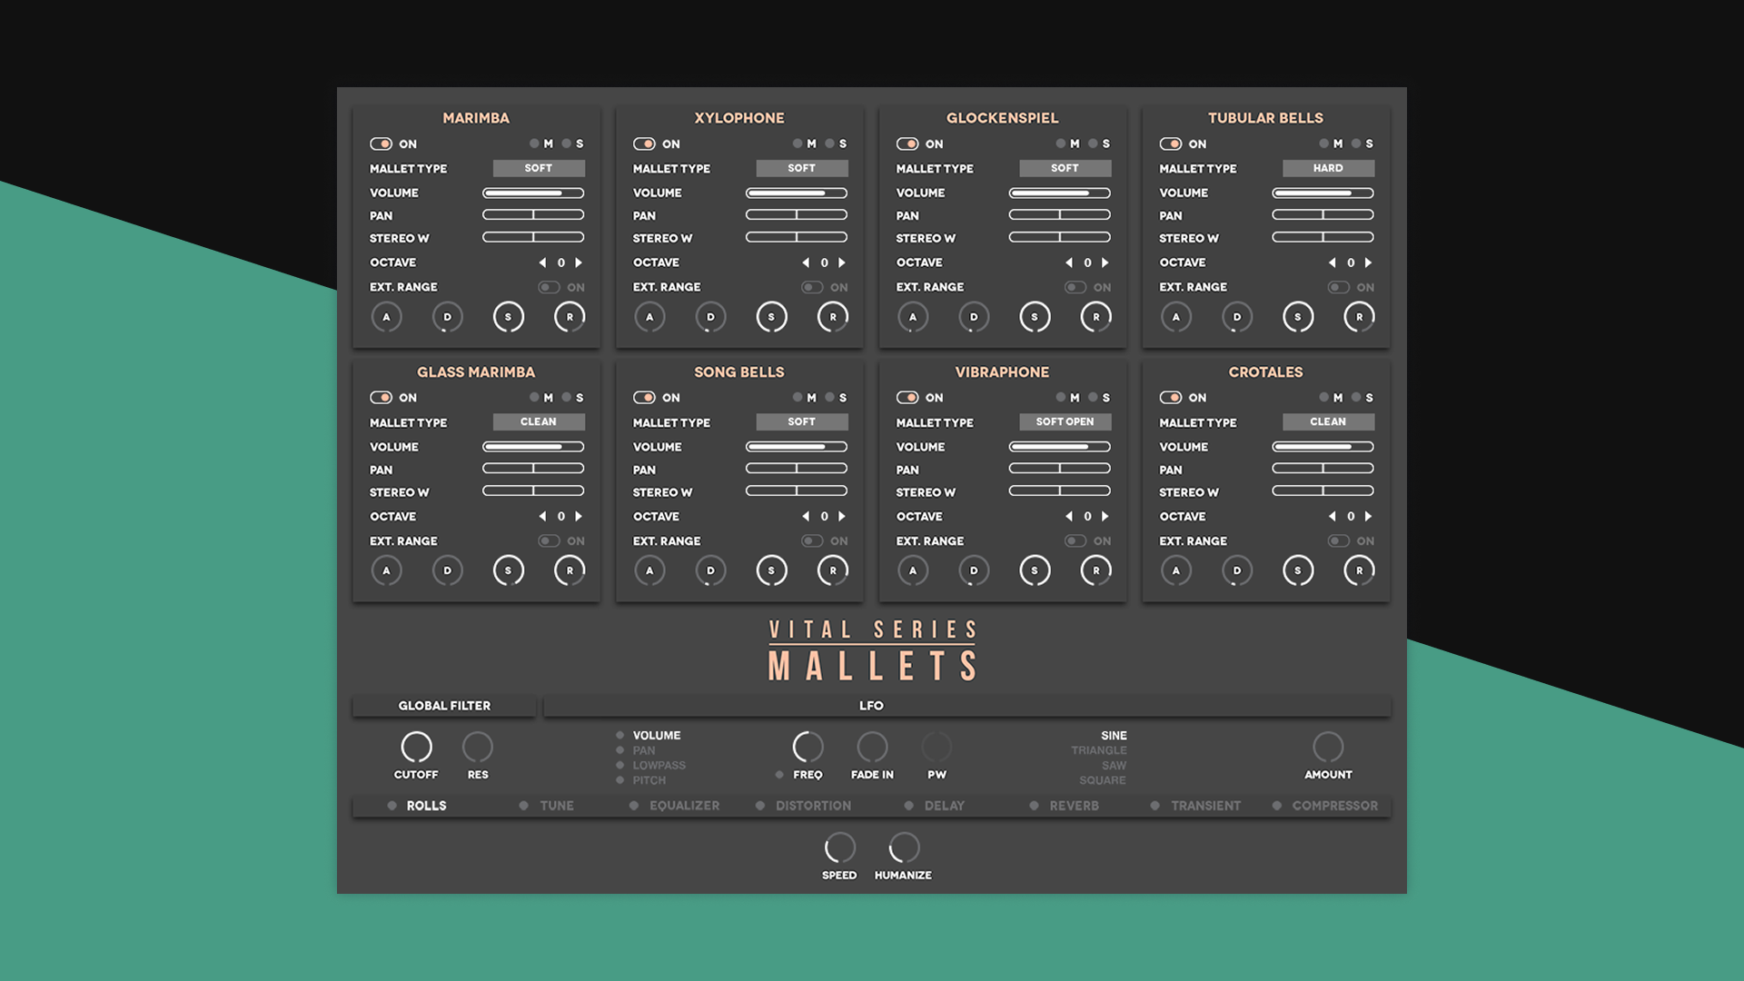This screenshot has width=1744, height=981.
Task: Open the HARD mallet type selector on Tubular Bells
Action: (x=1328, y=168)
